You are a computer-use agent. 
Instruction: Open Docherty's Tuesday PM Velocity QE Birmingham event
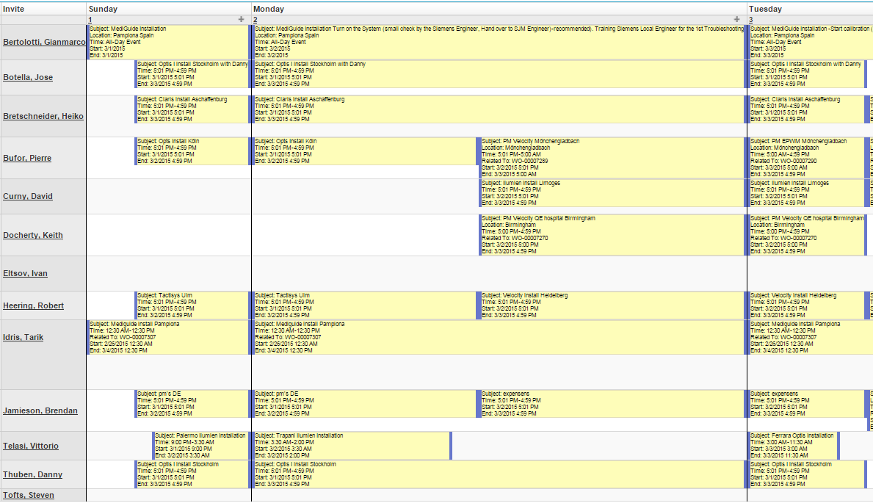807,235
